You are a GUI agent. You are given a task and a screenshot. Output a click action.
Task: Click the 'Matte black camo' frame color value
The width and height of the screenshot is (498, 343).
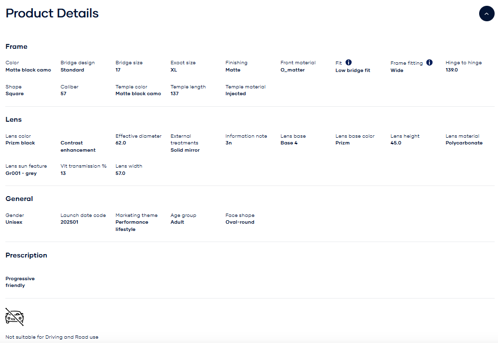pyautogui.click(x=28, y=70)
